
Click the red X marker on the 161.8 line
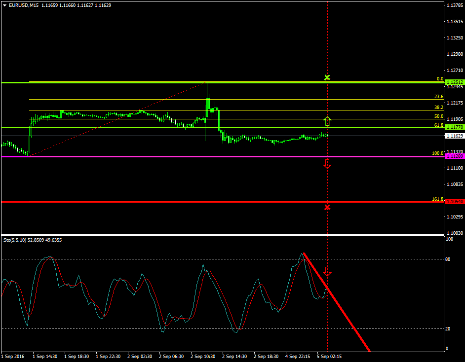[327, 207]
